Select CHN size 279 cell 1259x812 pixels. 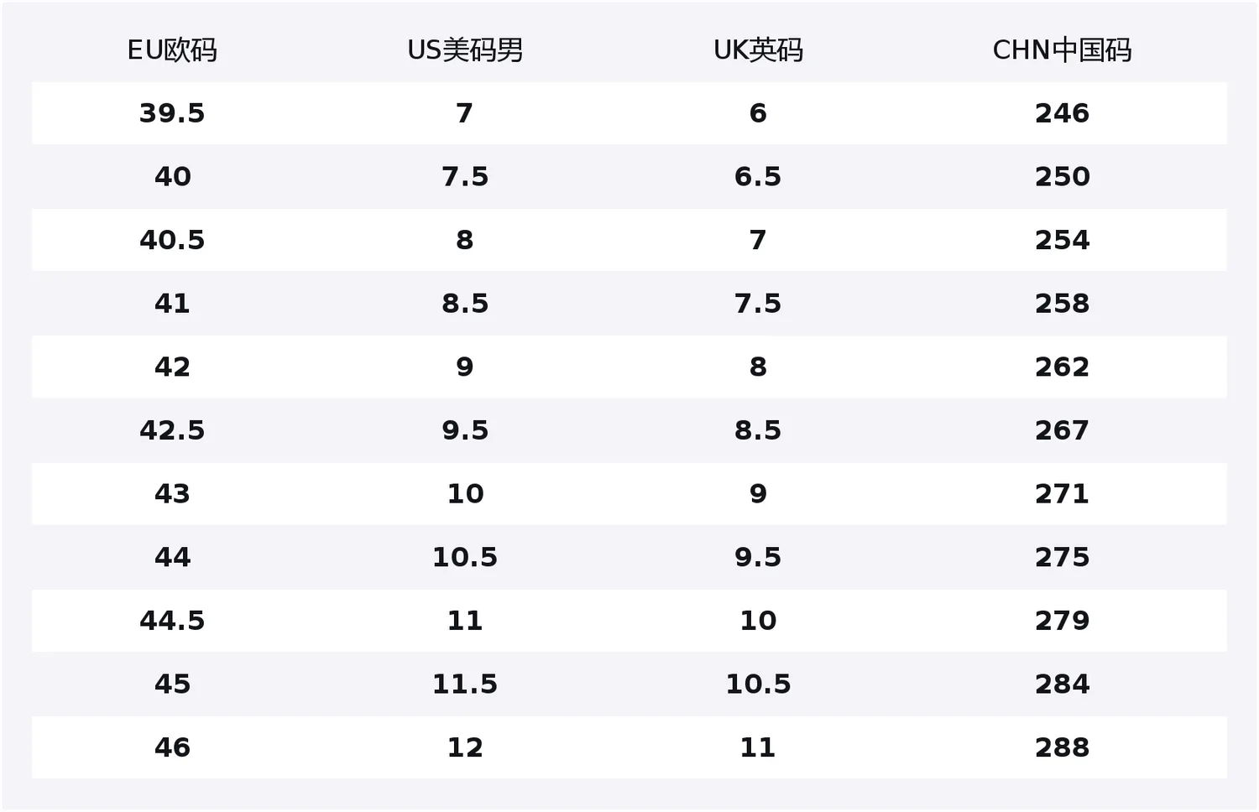point(1062,621)
